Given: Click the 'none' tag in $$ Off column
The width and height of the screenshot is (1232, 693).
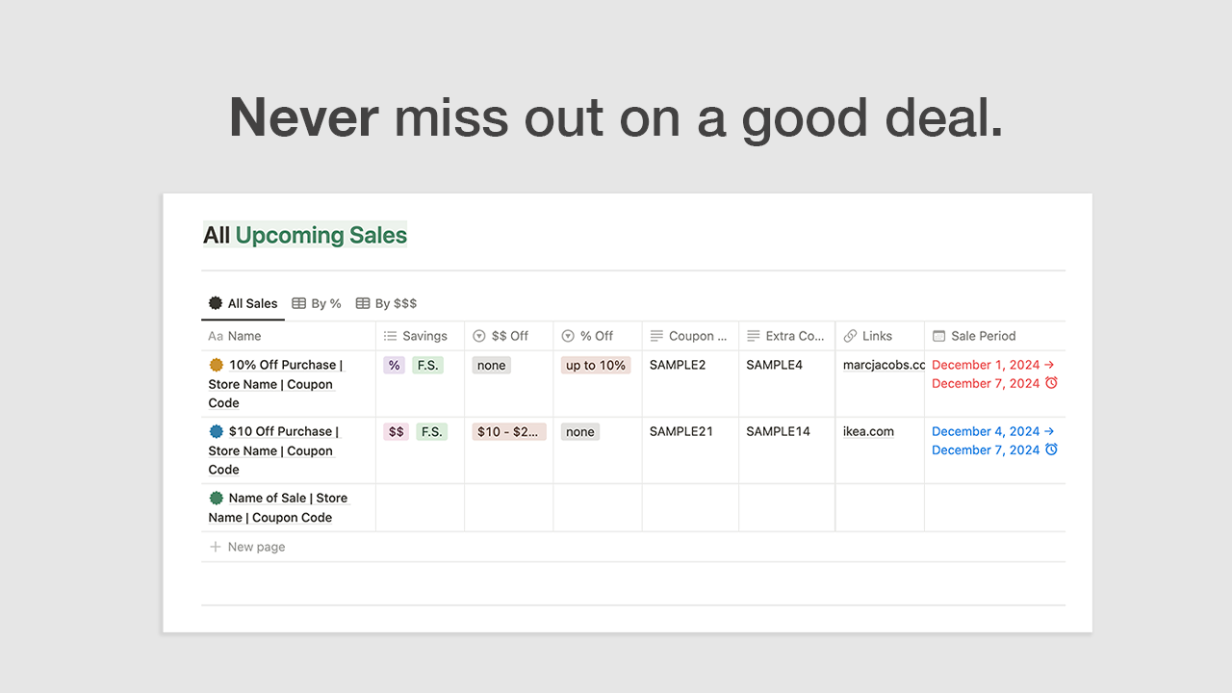Looking at the screenshot, I should pos(491,365).
